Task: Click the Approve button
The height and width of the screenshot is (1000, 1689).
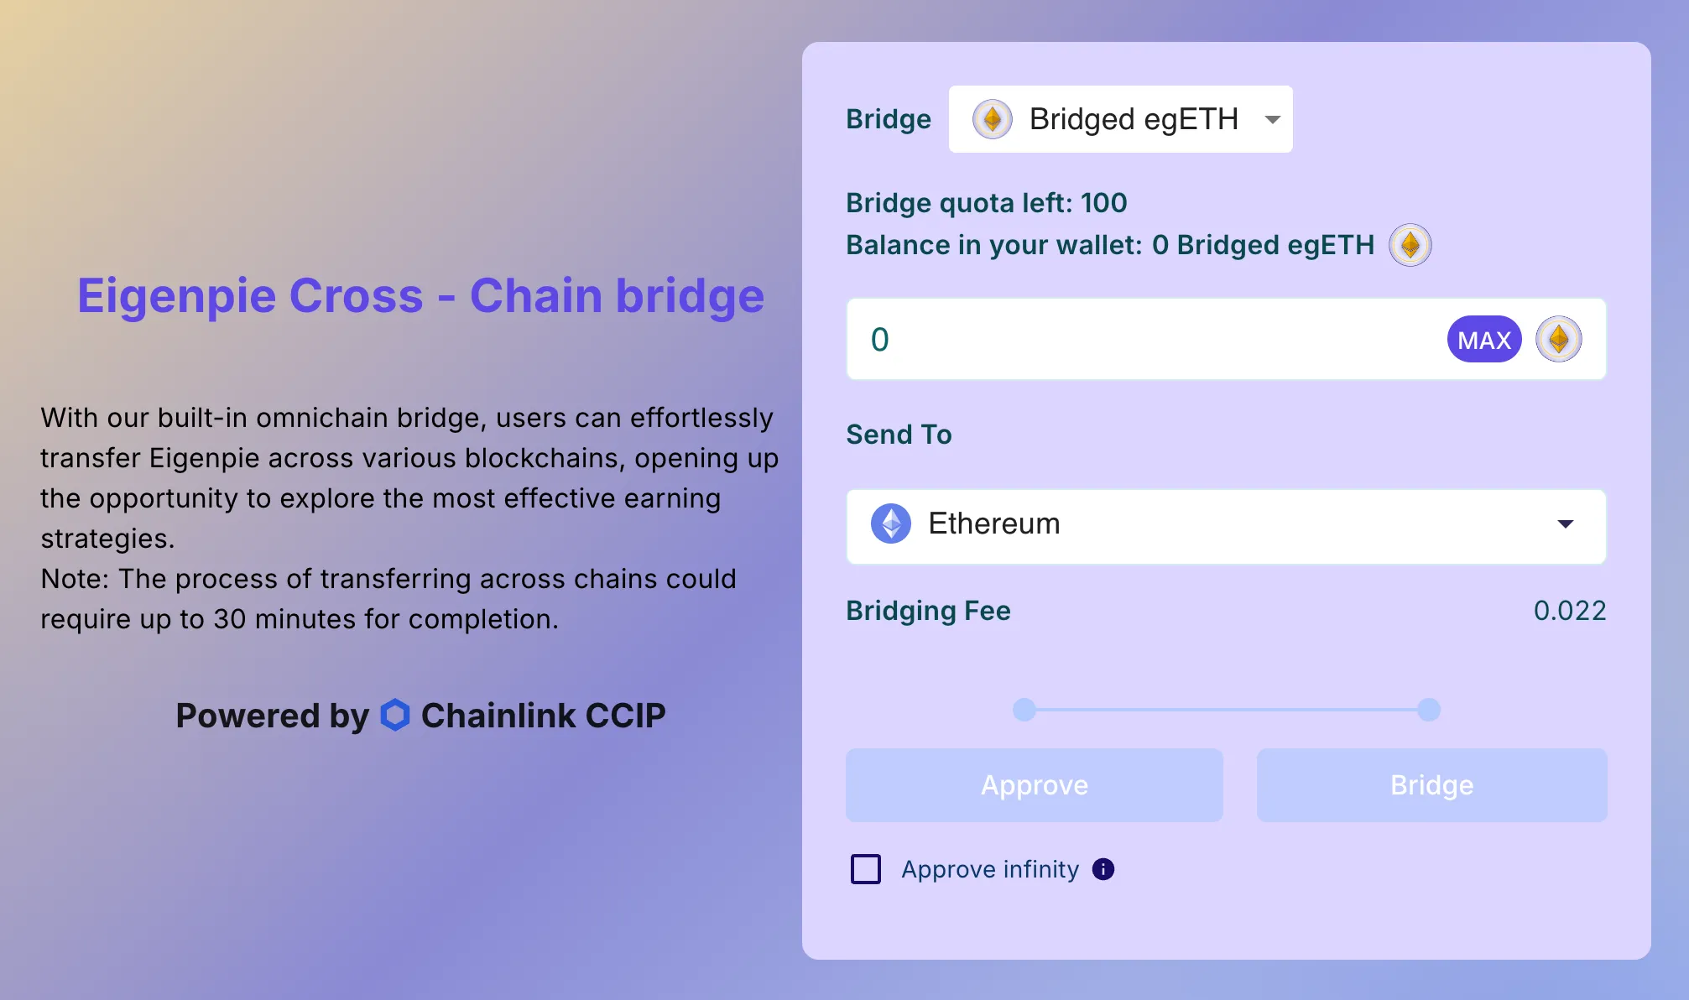Action: [1035, 785]
